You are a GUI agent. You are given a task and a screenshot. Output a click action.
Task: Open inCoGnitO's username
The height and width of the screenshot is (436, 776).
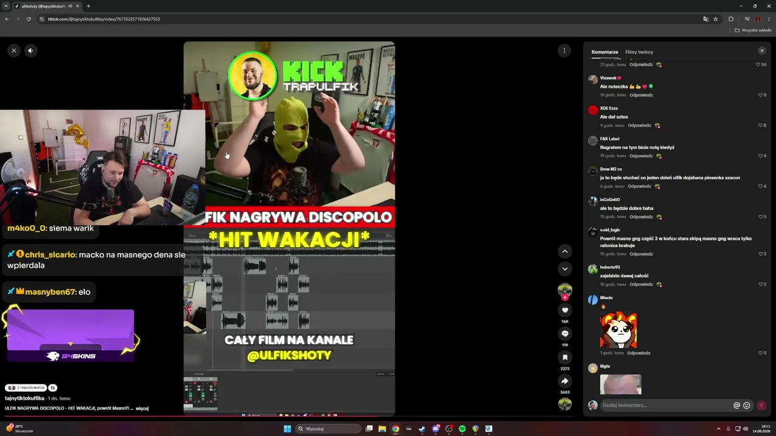click(610, 199)
